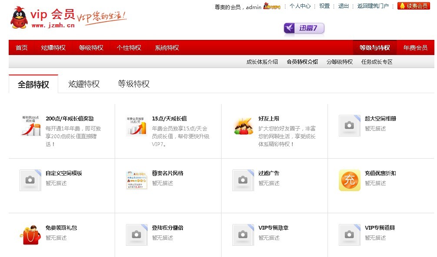The image size is (437, 257).
Task: Open 分等级特权 submenu link
Action: 340,62
